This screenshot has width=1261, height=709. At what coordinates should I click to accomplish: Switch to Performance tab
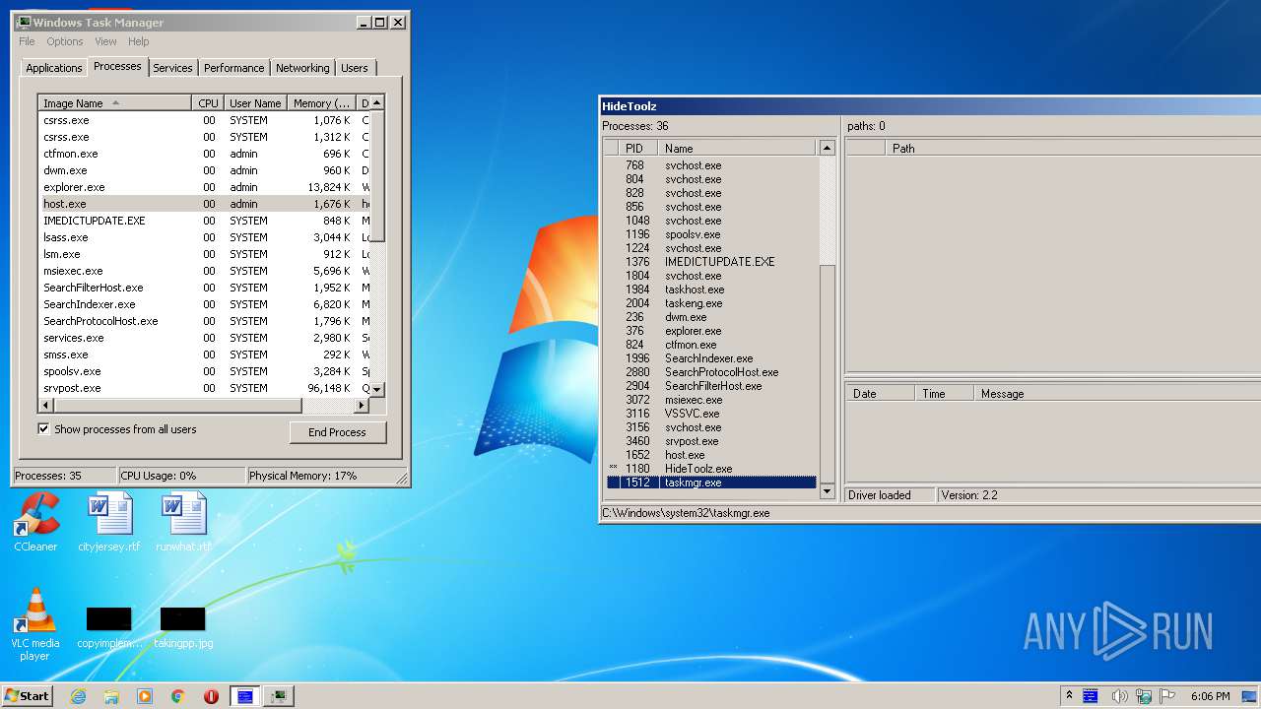234,68
